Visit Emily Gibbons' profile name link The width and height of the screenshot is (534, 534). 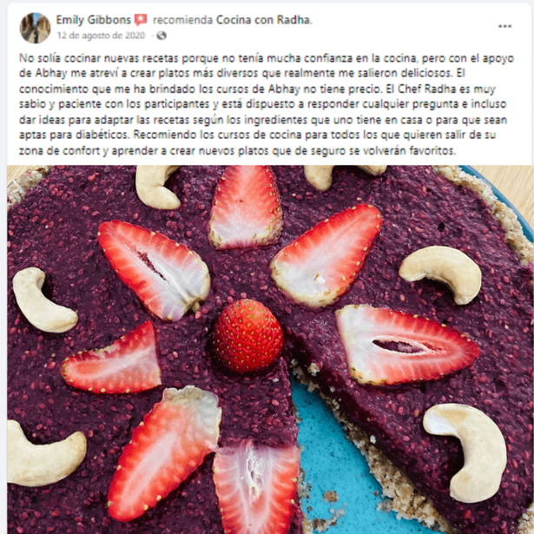point(93,20)
